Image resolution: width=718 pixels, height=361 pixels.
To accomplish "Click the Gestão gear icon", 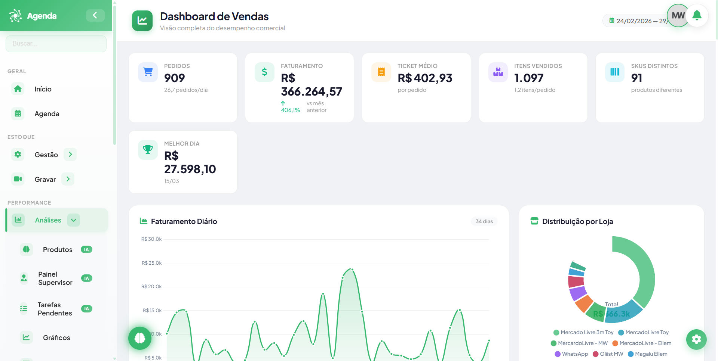I will [18, 155].
